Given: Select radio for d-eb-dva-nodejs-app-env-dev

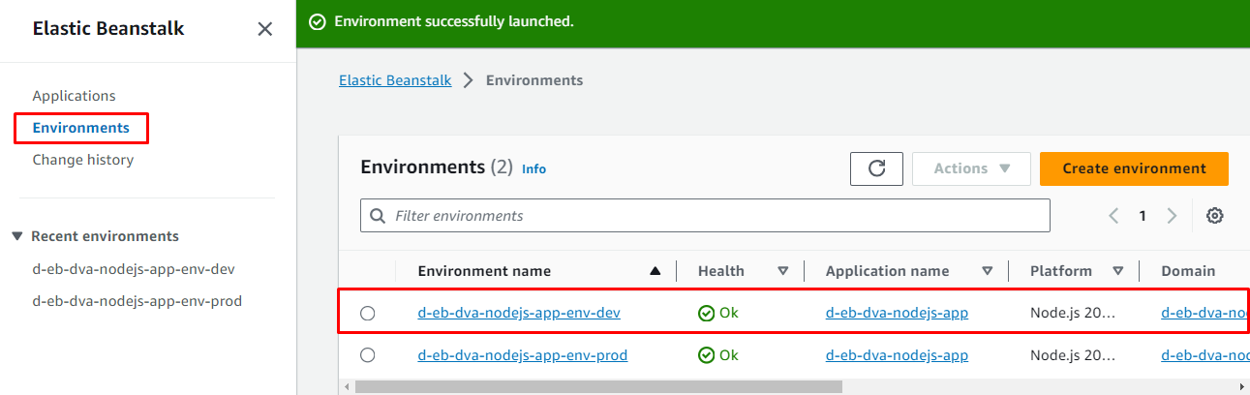Looking at the screenshot, I should point(367,313).
